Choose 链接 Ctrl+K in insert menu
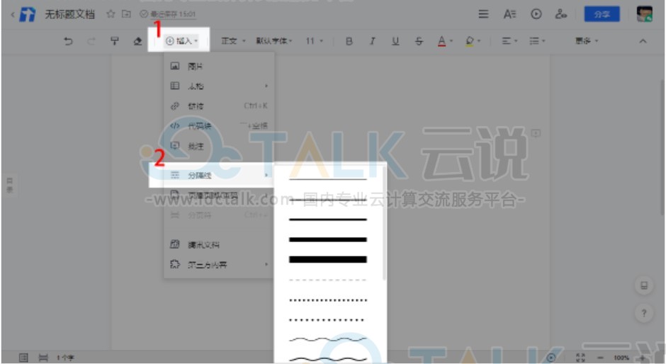The image size is (666, 364). point(219,106)
